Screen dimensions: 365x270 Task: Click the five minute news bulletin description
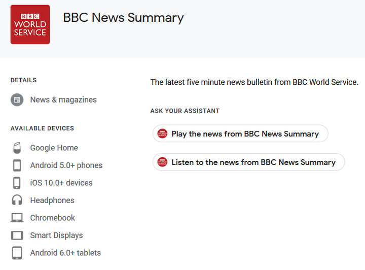(x=254, y=82)
